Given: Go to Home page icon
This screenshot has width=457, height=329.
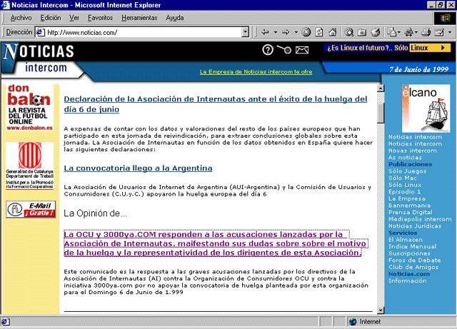Looking at the screenshot, I should [x=333, y=32].
